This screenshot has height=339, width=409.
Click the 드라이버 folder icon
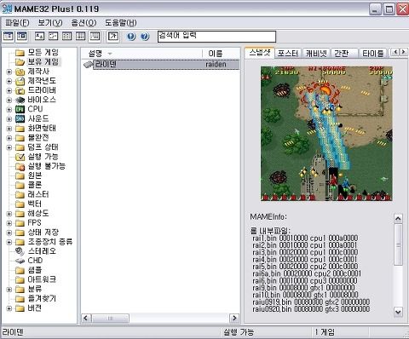(20, 90)
